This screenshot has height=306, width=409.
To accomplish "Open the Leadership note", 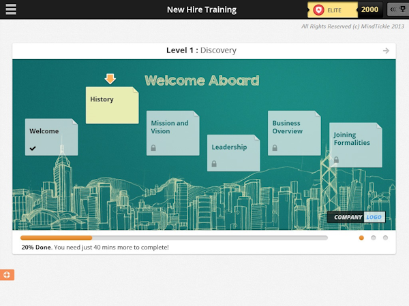I will click(x=233, y=153).
